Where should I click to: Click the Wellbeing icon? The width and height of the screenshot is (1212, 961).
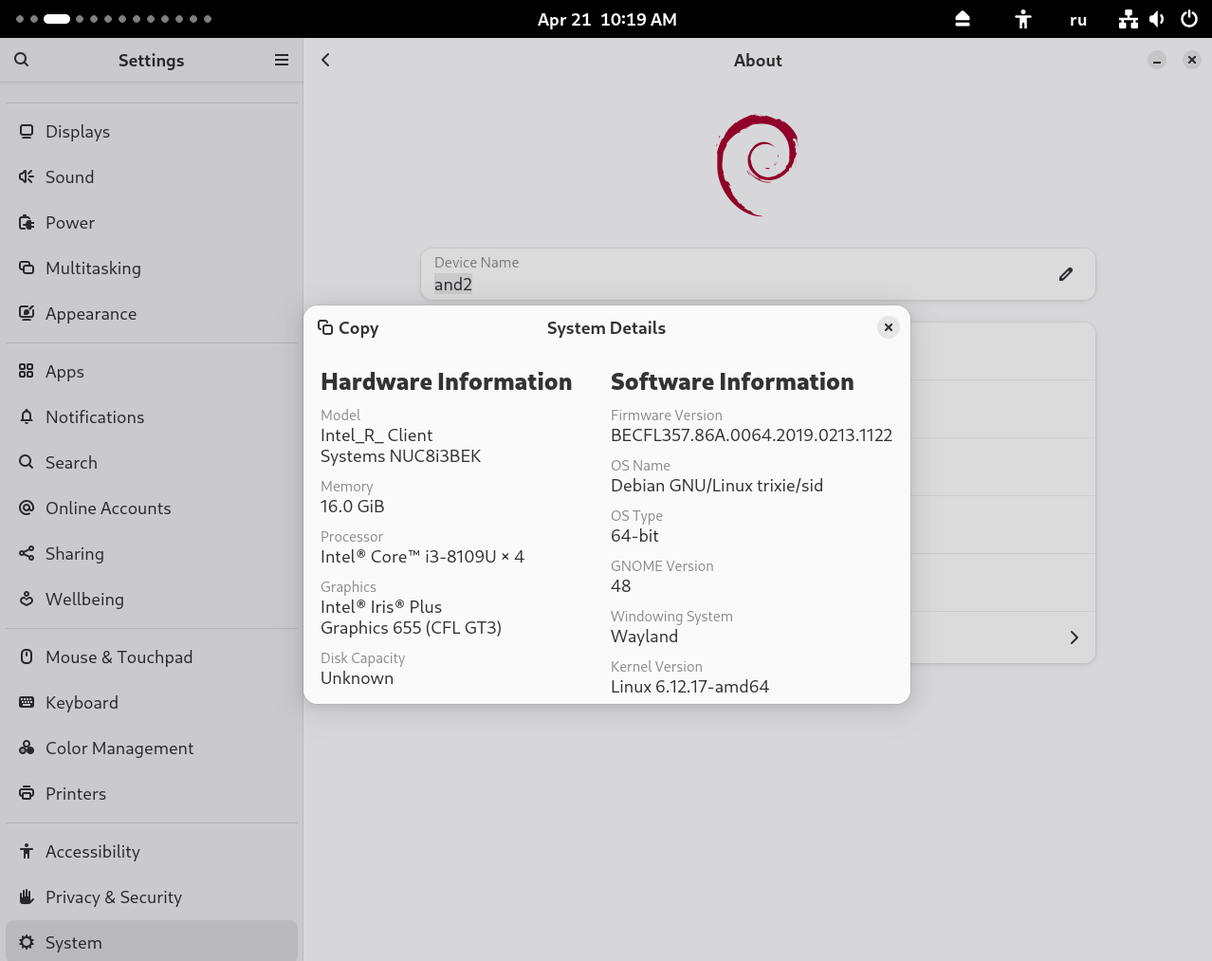pyautogui.click(x=27, y=599)
